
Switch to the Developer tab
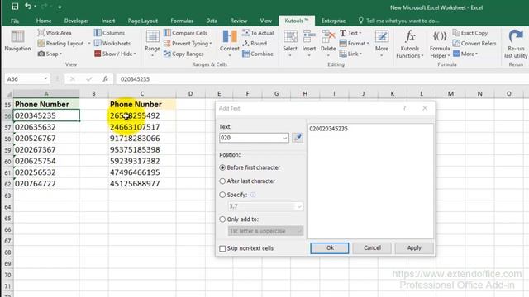[x=77, y=21]
